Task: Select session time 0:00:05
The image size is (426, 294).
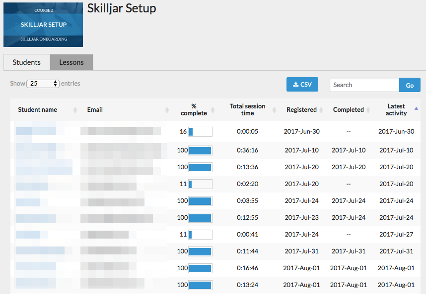Action: click(x=247, y=132)
